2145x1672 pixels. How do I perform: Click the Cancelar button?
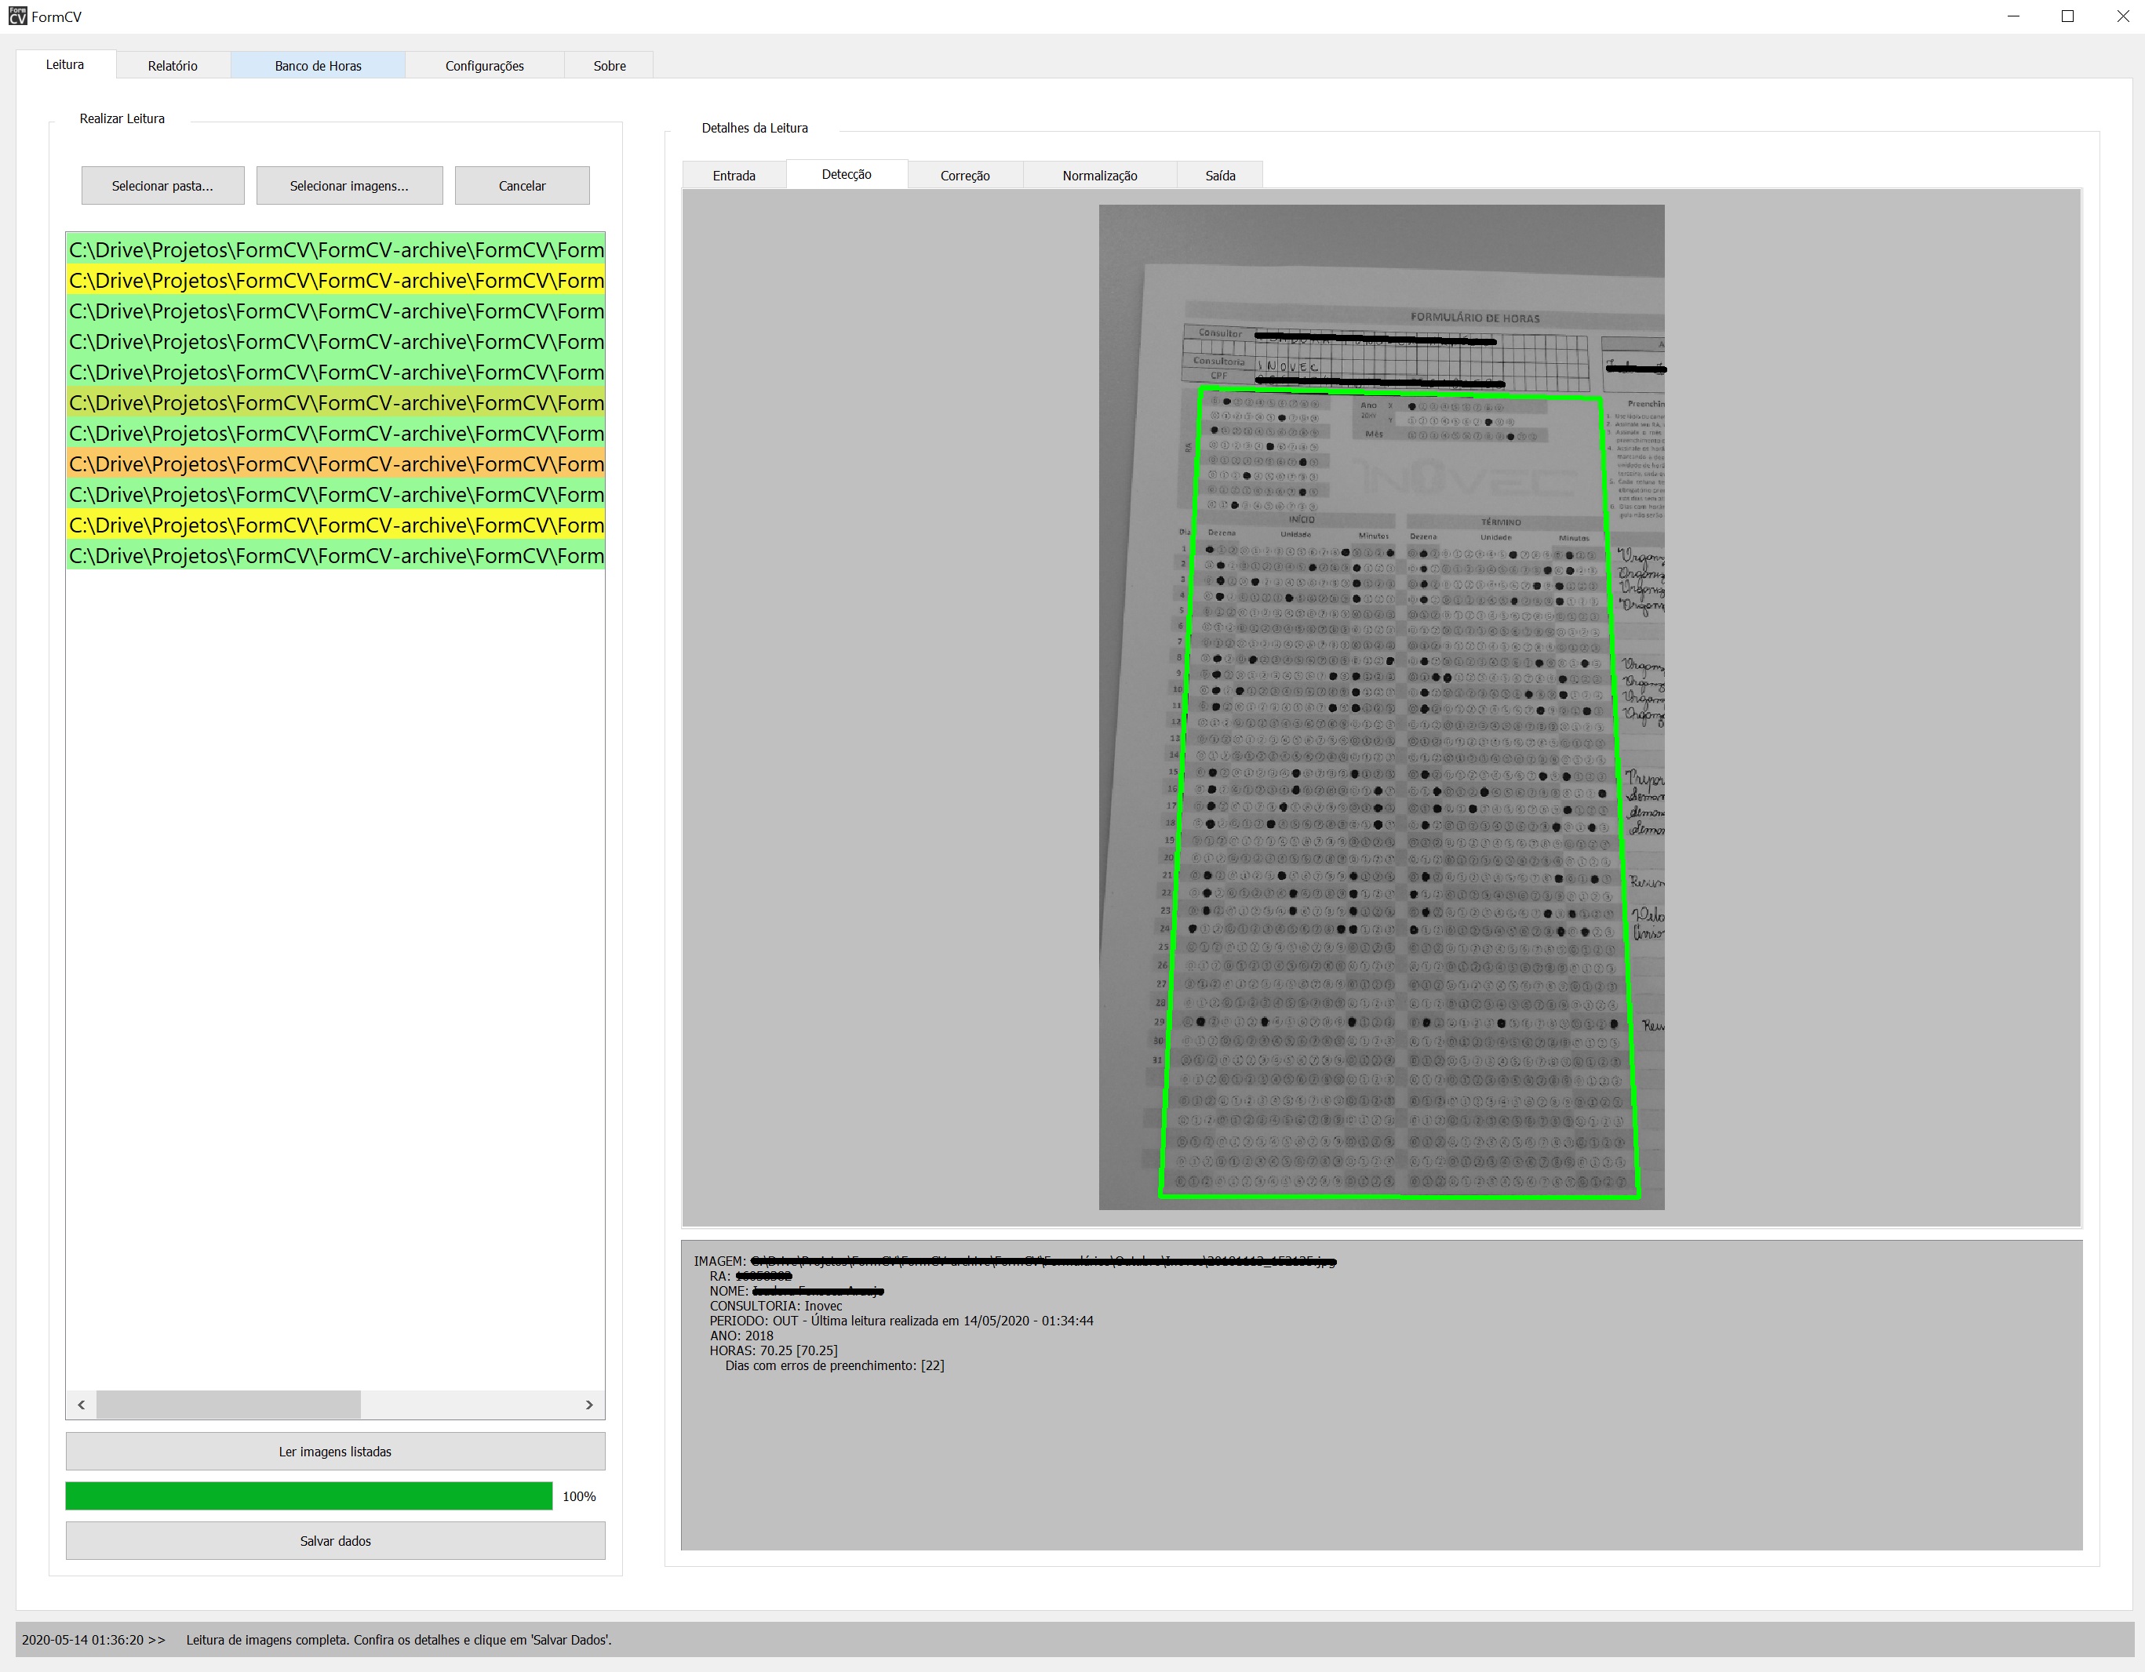point(522,186)
